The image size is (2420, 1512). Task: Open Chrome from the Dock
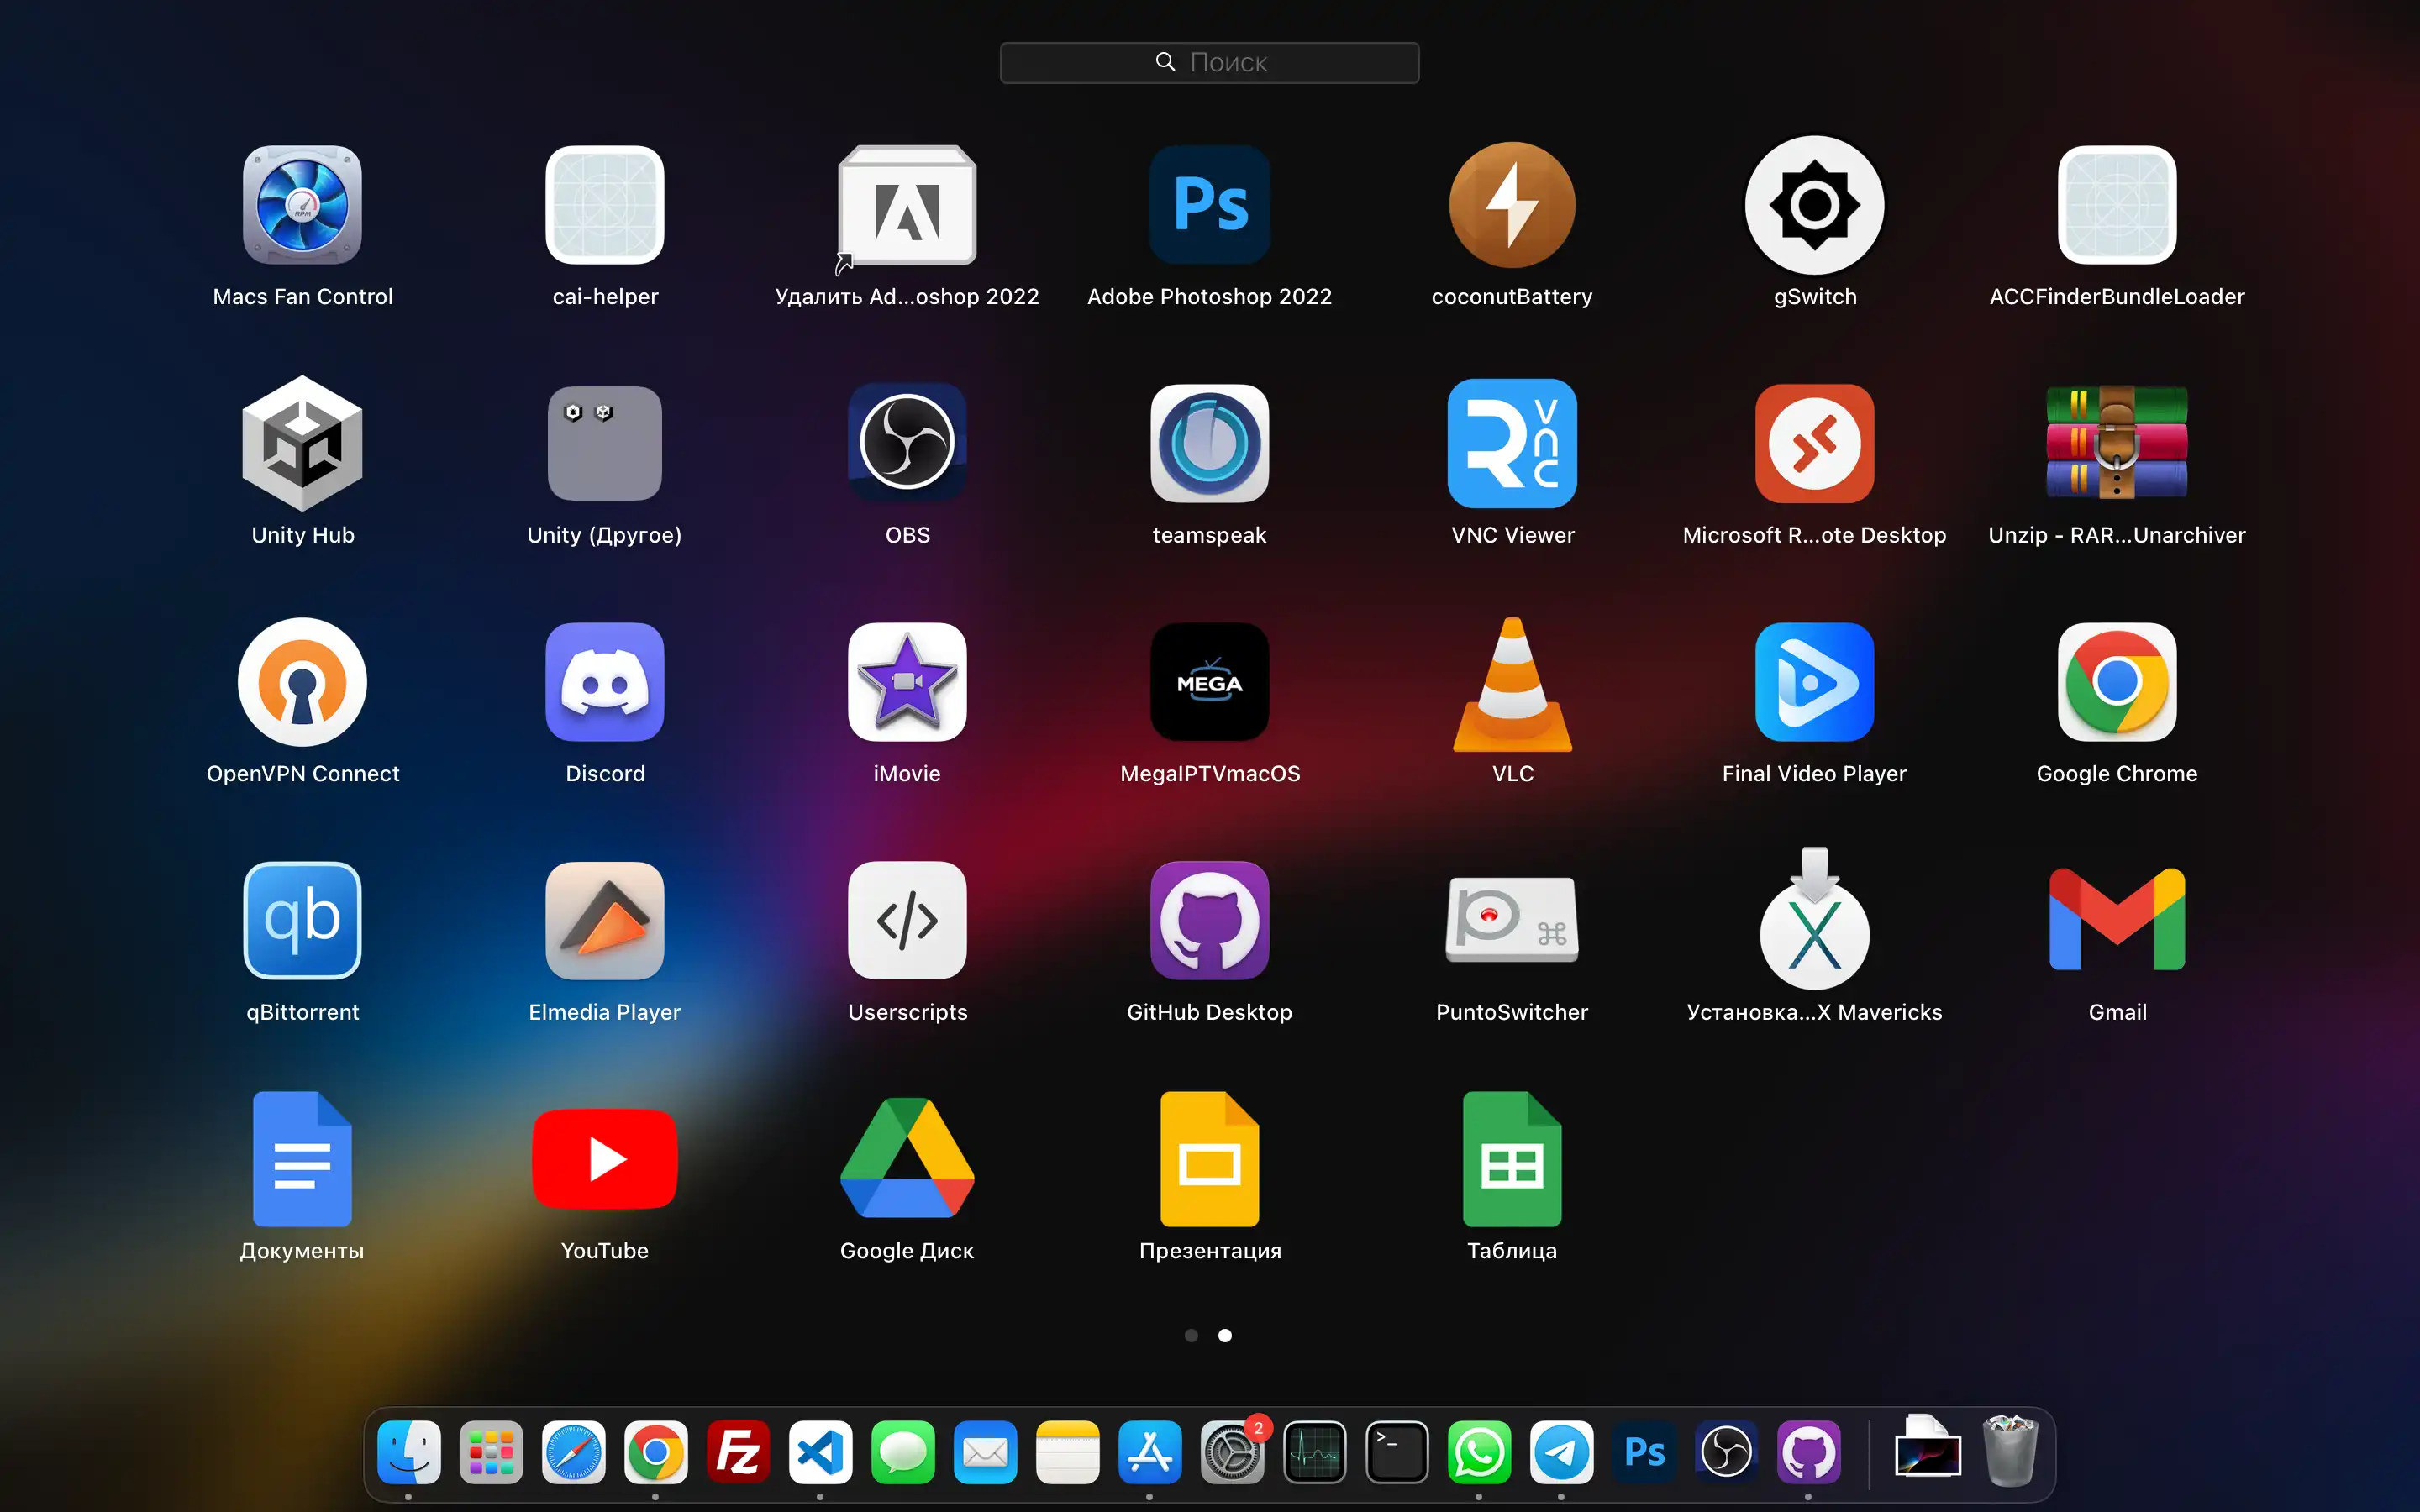coord(656,1452)
